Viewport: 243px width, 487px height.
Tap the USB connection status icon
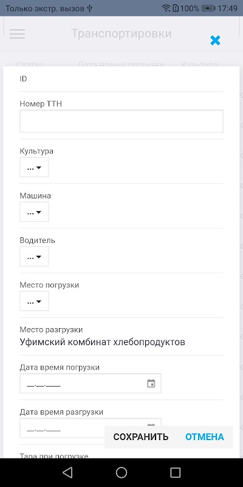pos(89,9)
